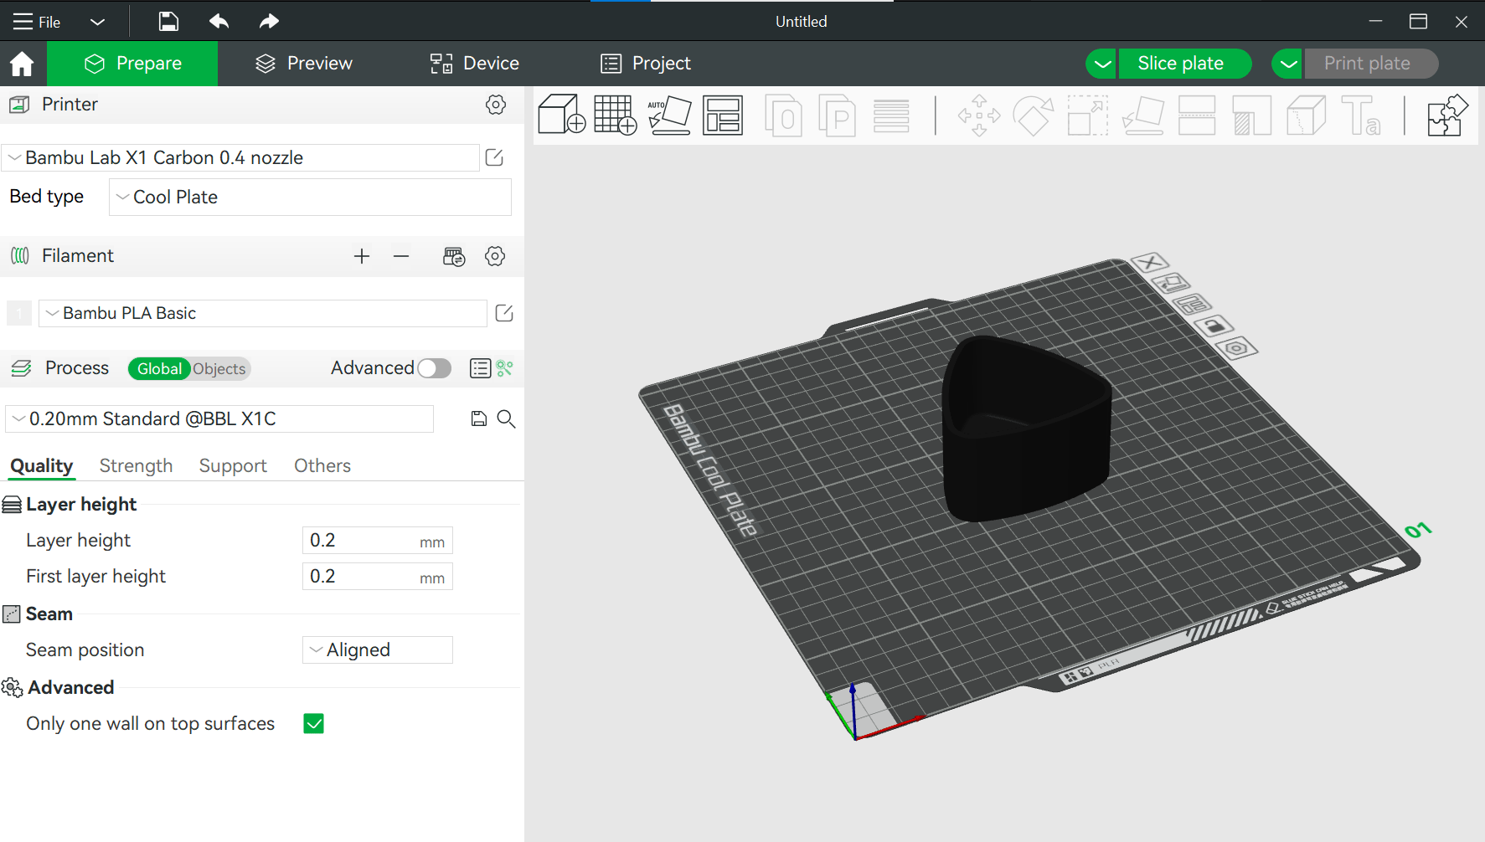Viewport: 1485px width, 842px height.
Task: Open the Strength settings tab
Action: (x=136, y=466)
